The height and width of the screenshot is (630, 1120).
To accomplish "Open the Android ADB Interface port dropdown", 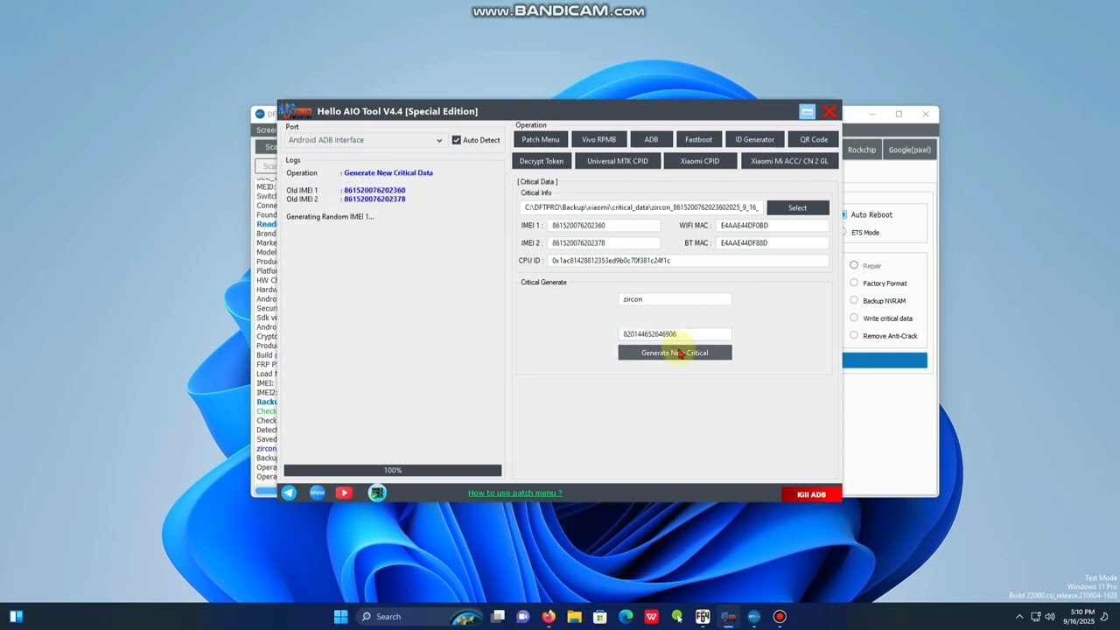I will pos(365,140).
